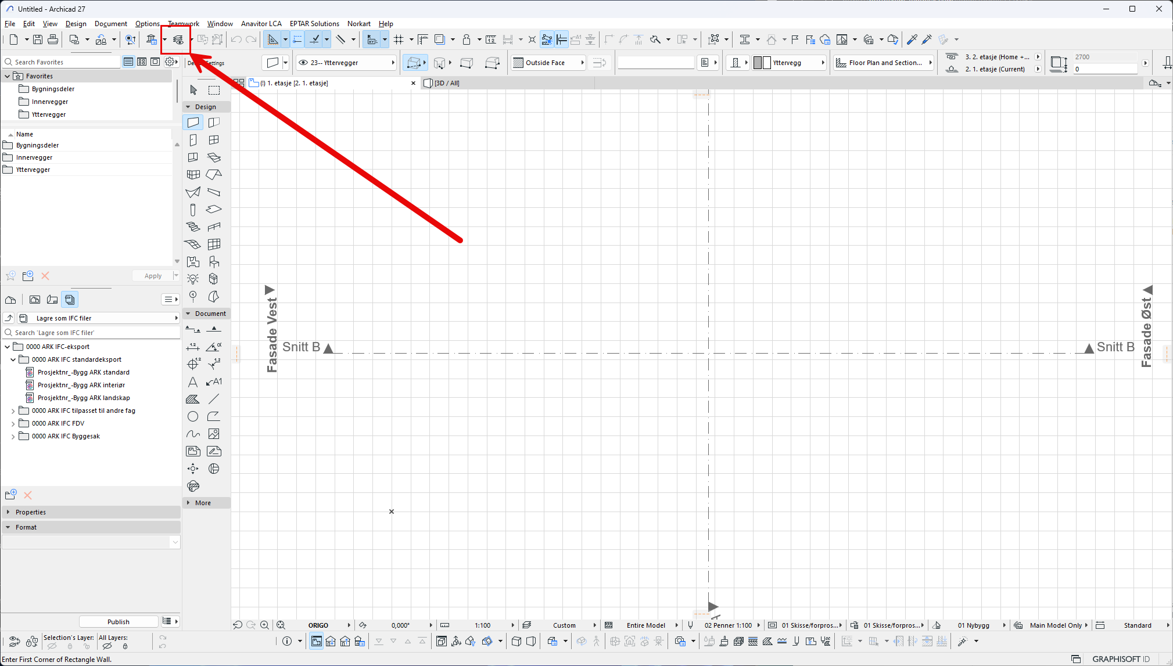
Task: Select the Wall tool in toolbox
Action: click(x=193, y=123)
